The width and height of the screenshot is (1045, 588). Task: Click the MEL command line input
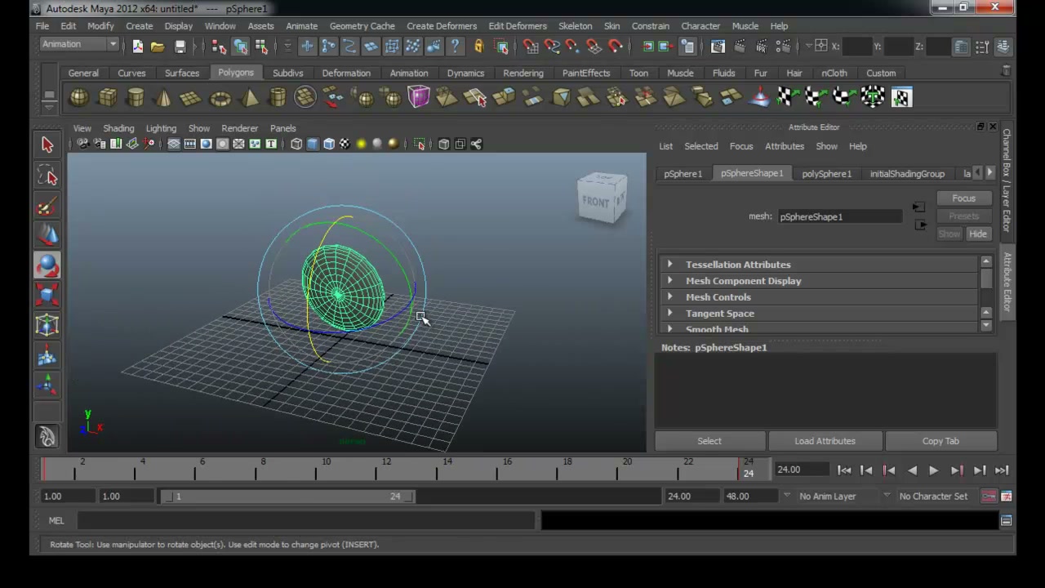tap(306, 520)
